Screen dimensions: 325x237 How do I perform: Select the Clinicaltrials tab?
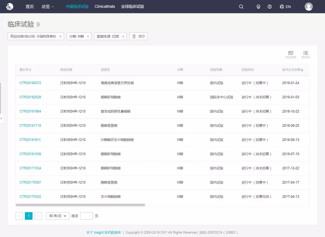coord(105,7)
